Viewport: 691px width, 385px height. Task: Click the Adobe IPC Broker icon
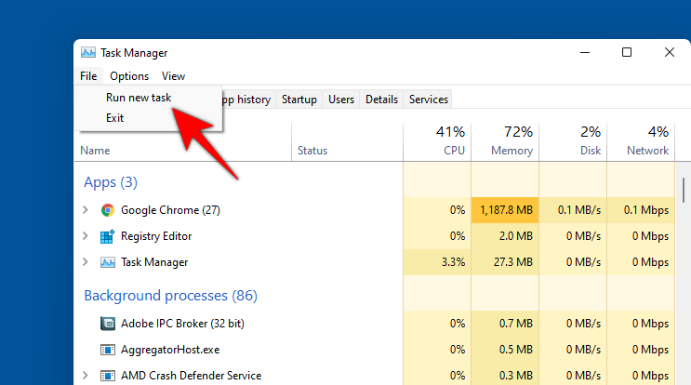coord(108,324)
